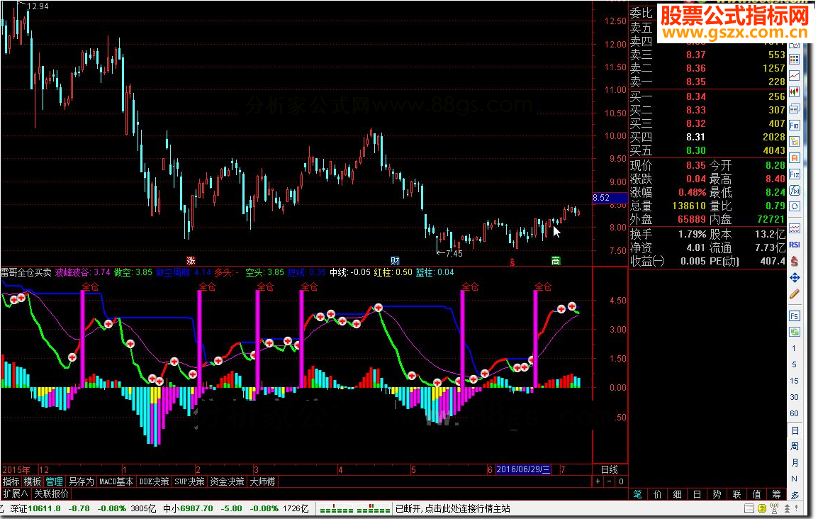Switch to 大师傅 indicator template
The image size is (818, 519).
click(262, 481)
